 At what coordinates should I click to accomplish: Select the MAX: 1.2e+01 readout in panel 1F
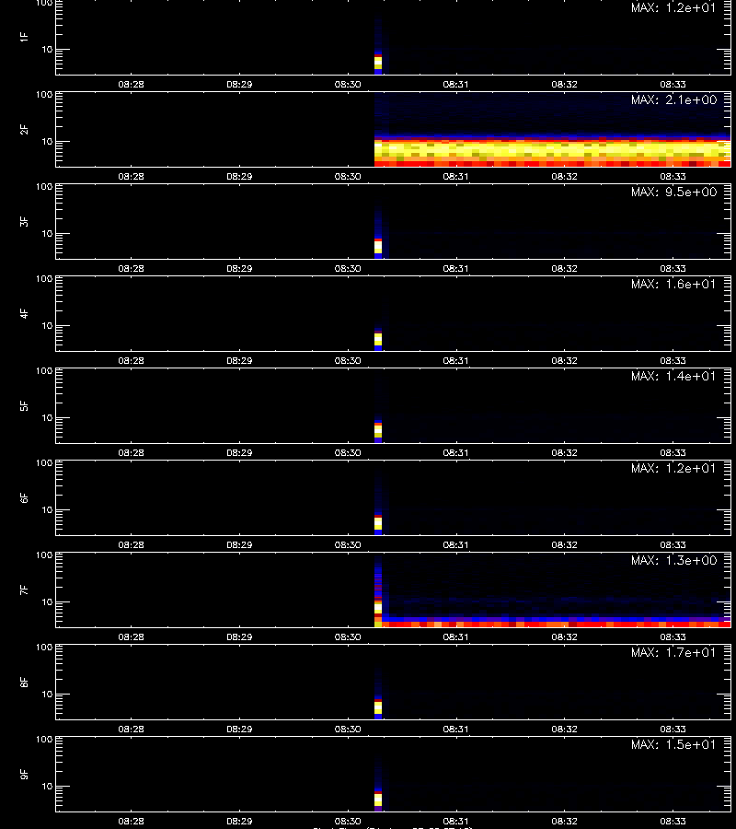tap(673, 7)
